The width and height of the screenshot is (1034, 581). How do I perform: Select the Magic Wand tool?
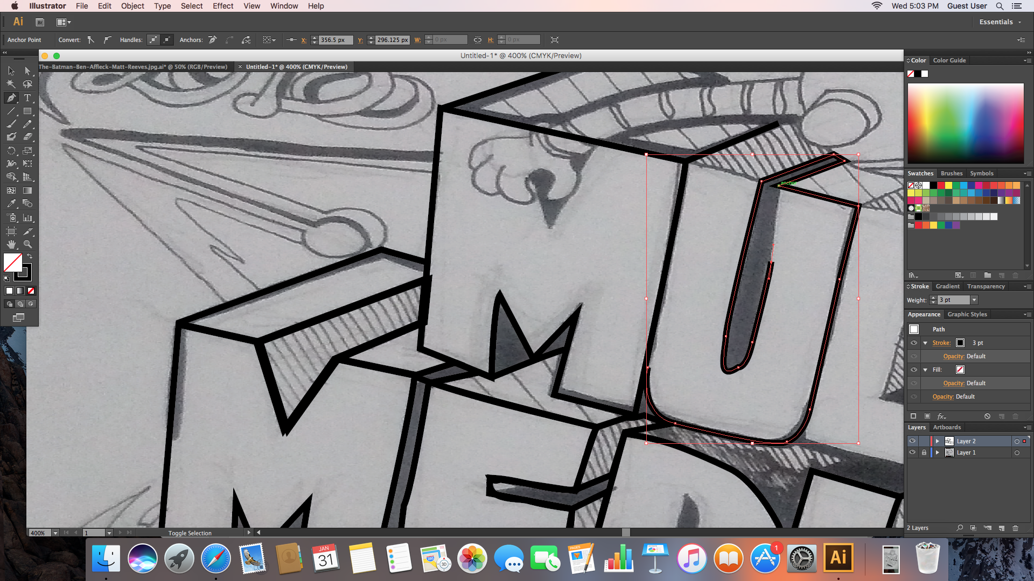click(x=11, y=84)
